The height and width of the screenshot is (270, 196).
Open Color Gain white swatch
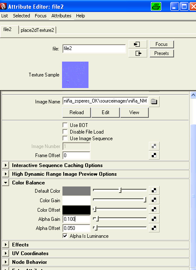point(76,200)
